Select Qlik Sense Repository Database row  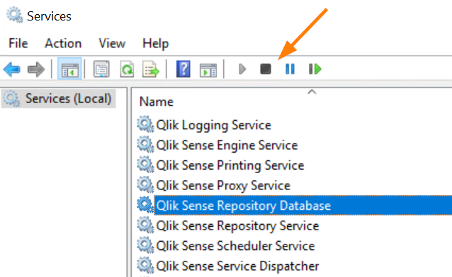303,206
